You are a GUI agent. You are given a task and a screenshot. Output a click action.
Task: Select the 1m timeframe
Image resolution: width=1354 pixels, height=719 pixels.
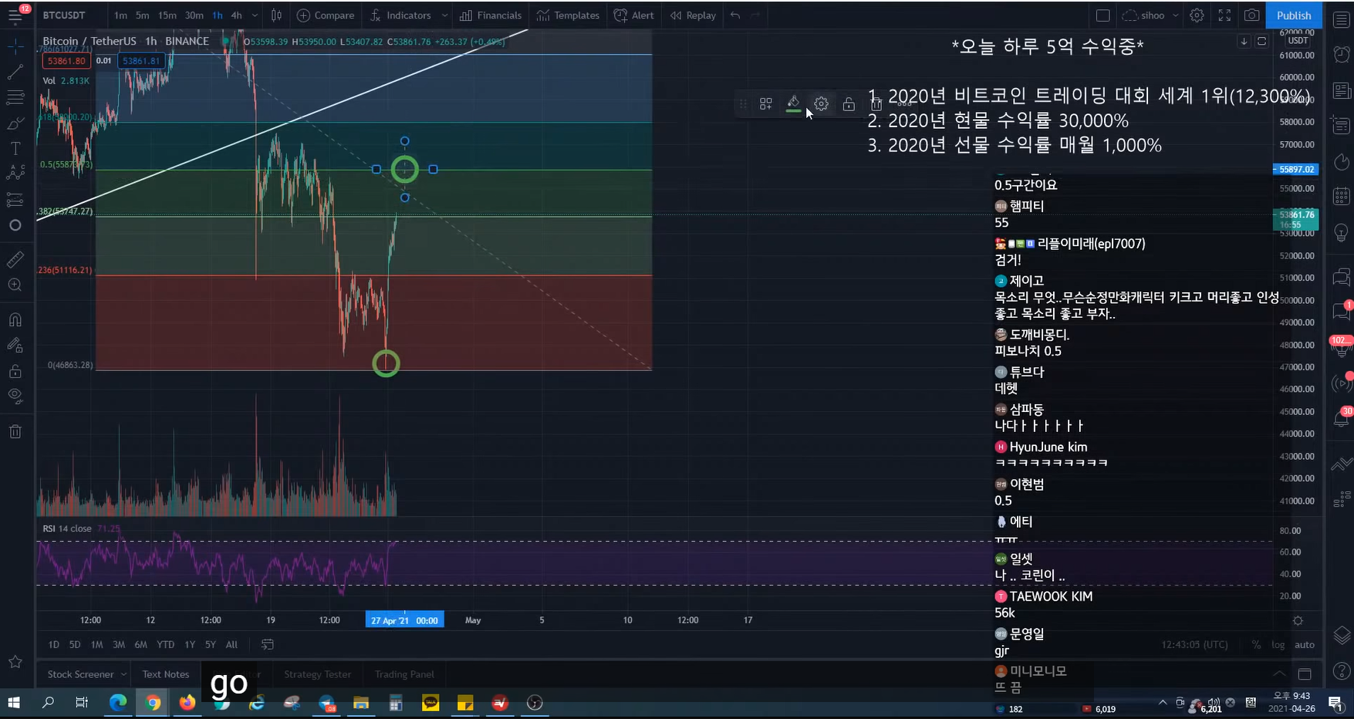(x=121, y=15)
